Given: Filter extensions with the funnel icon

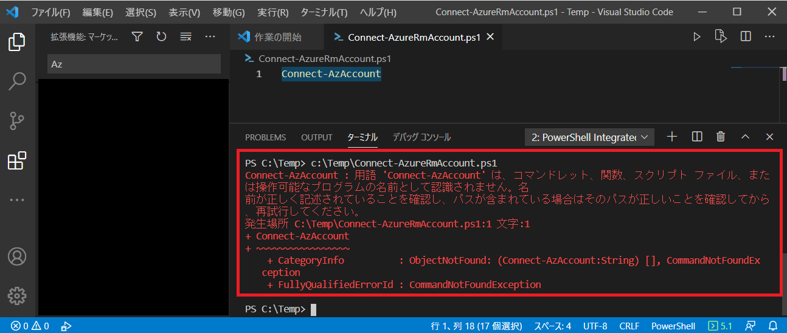Looking at the screenshot, I should [137, 37].
